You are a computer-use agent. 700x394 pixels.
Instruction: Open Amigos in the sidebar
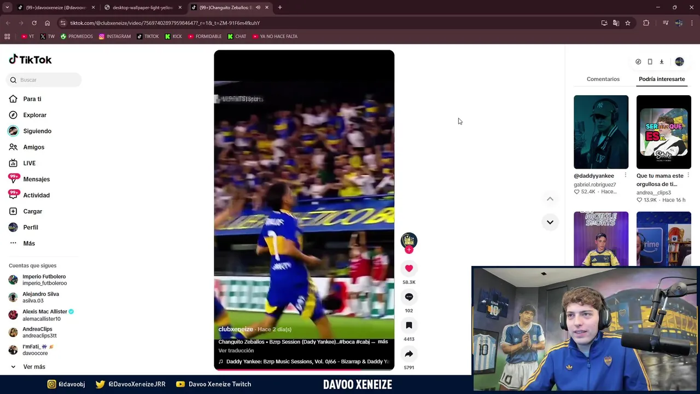click(34, 147)
